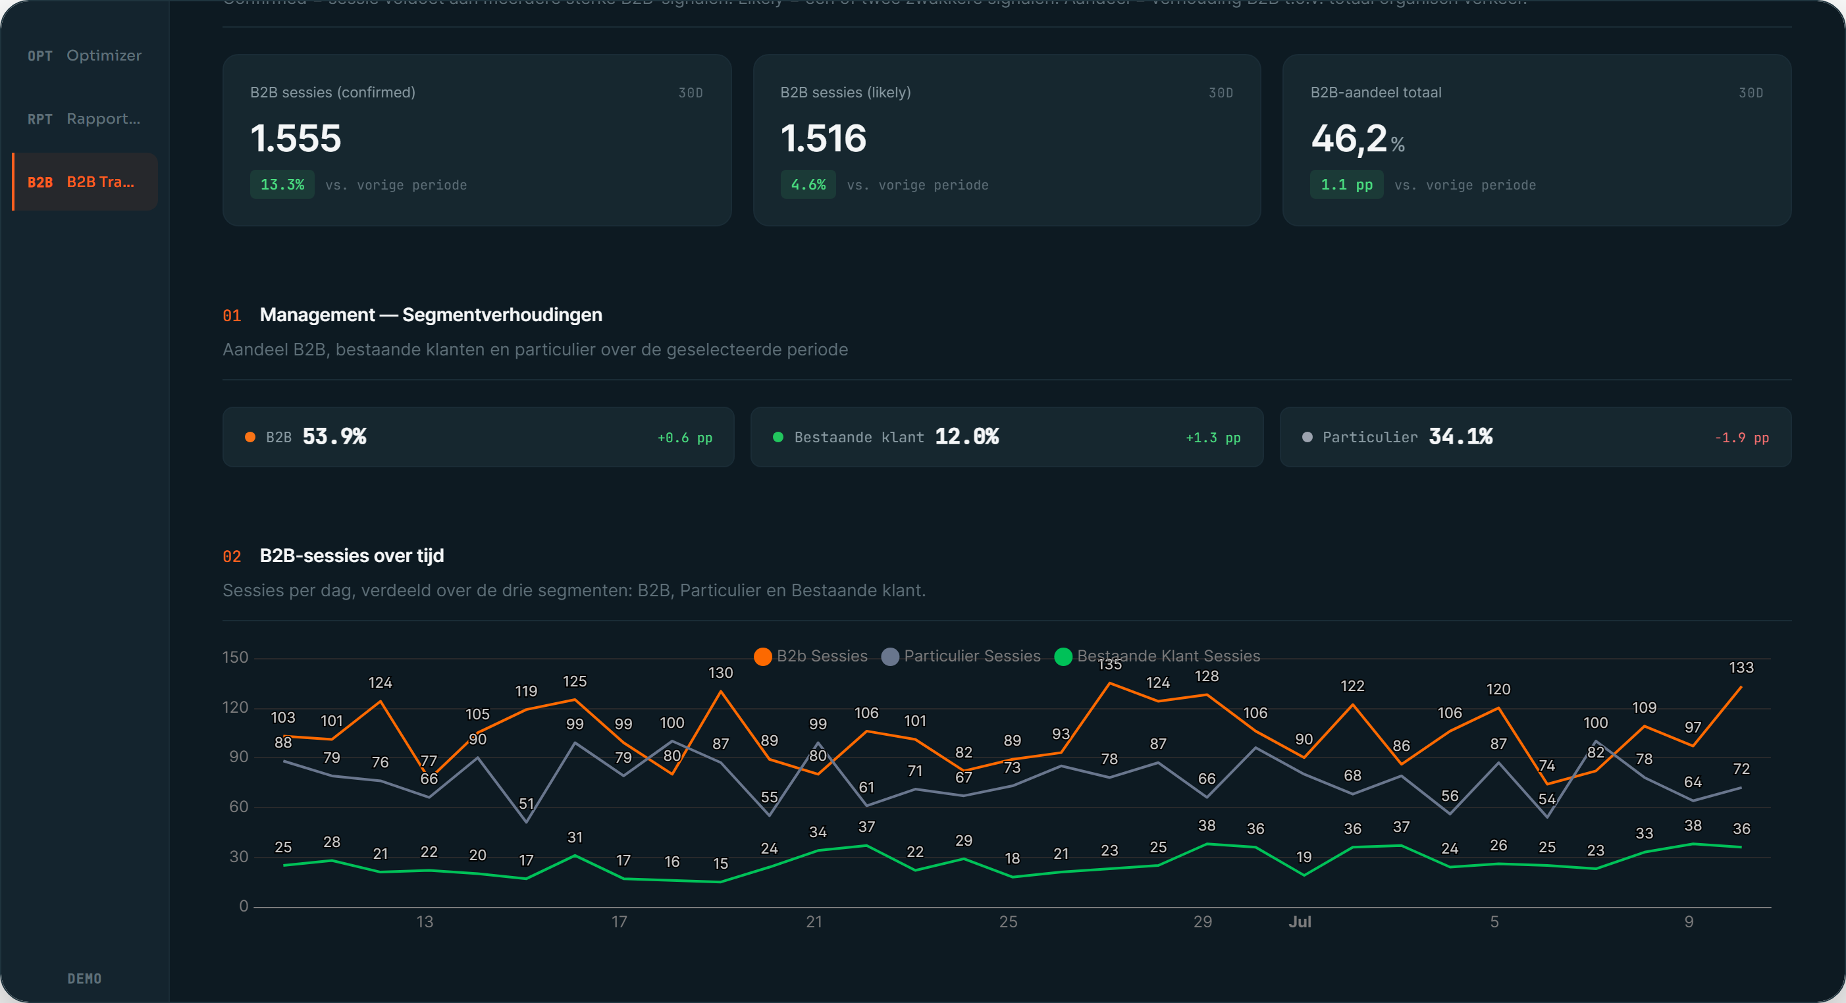Toggle Particulier Sessies legend entry
The width and height of the screenshot is (1846, 1003).
pyautogui.click(x=961, y=656)
